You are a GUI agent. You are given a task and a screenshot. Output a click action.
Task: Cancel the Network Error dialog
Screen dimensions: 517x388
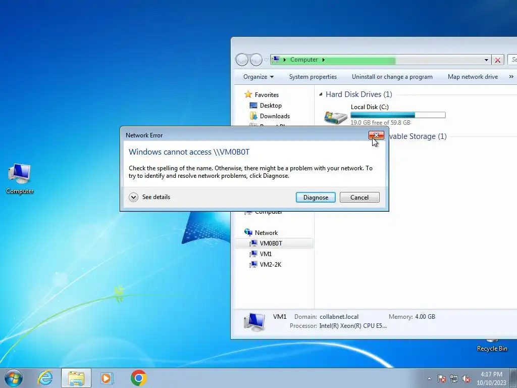(x=359, y=198)
